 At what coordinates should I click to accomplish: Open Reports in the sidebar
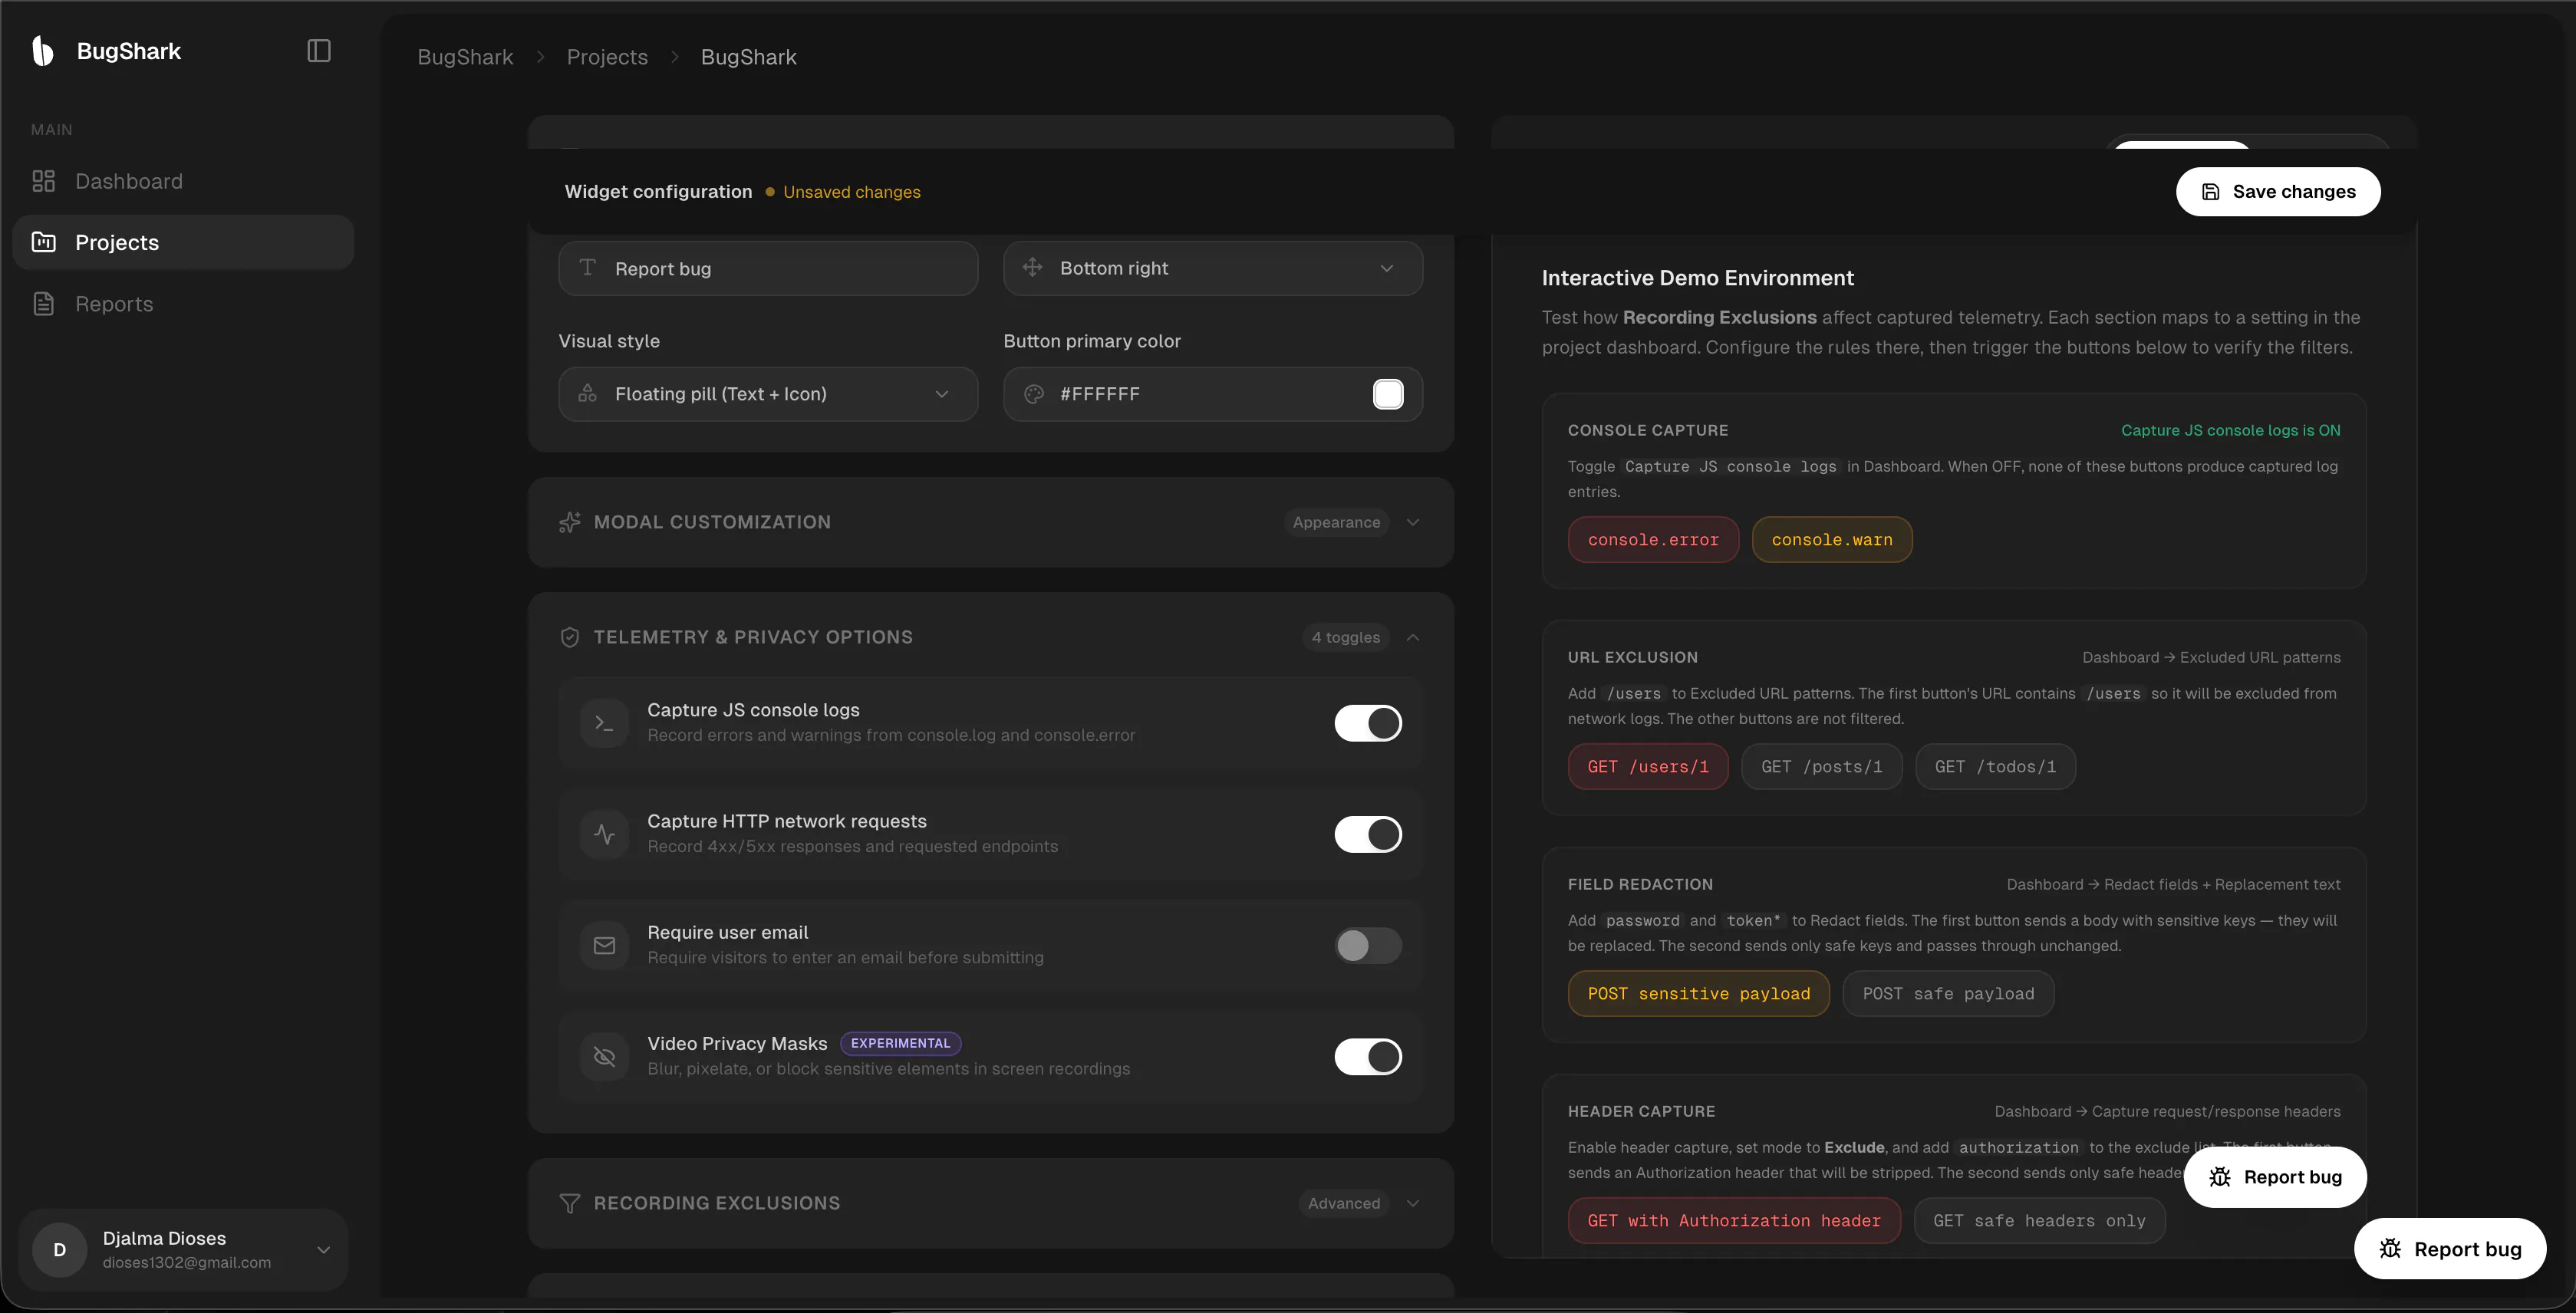[x=183, y=304]
